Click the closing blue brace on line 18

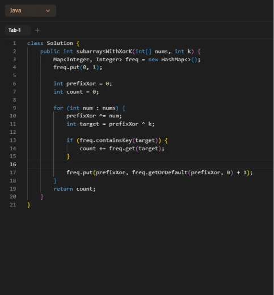pos(55,181)
